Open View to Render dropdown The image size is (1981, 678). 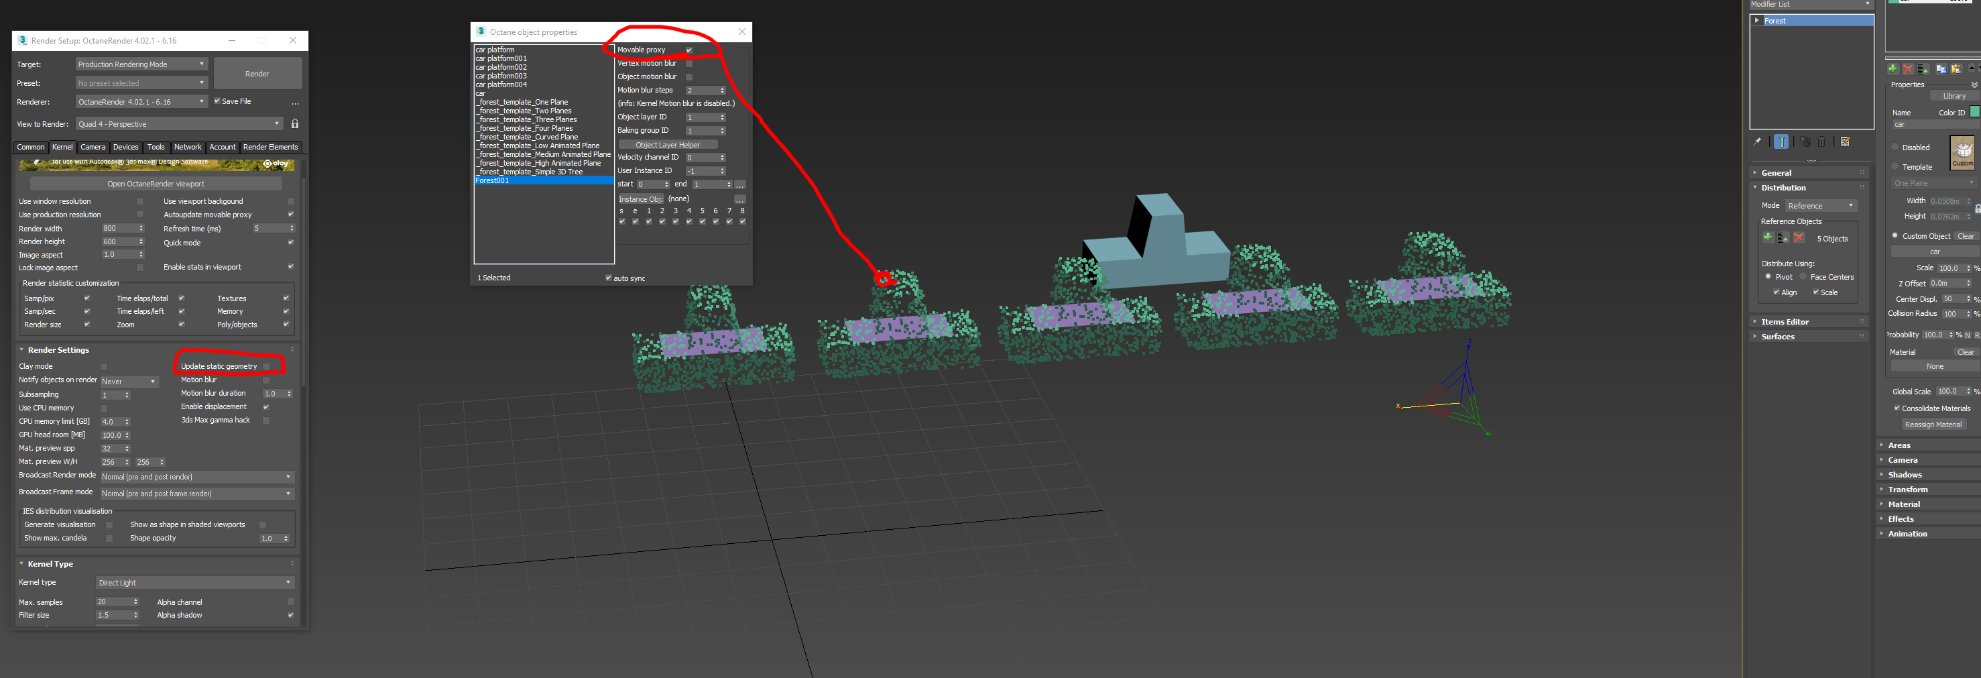tap(179, 124)
